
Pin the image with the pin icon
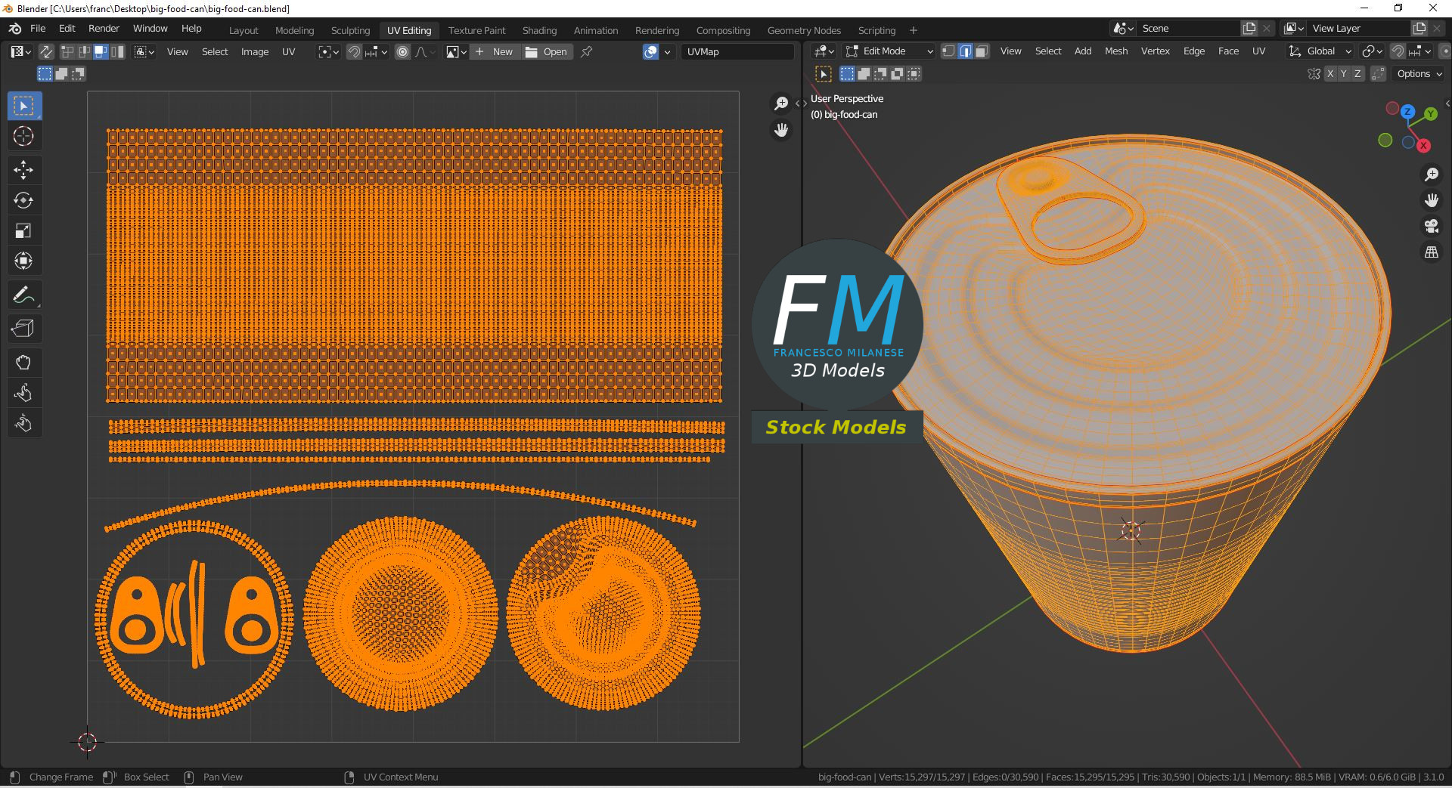click(586, 51)
